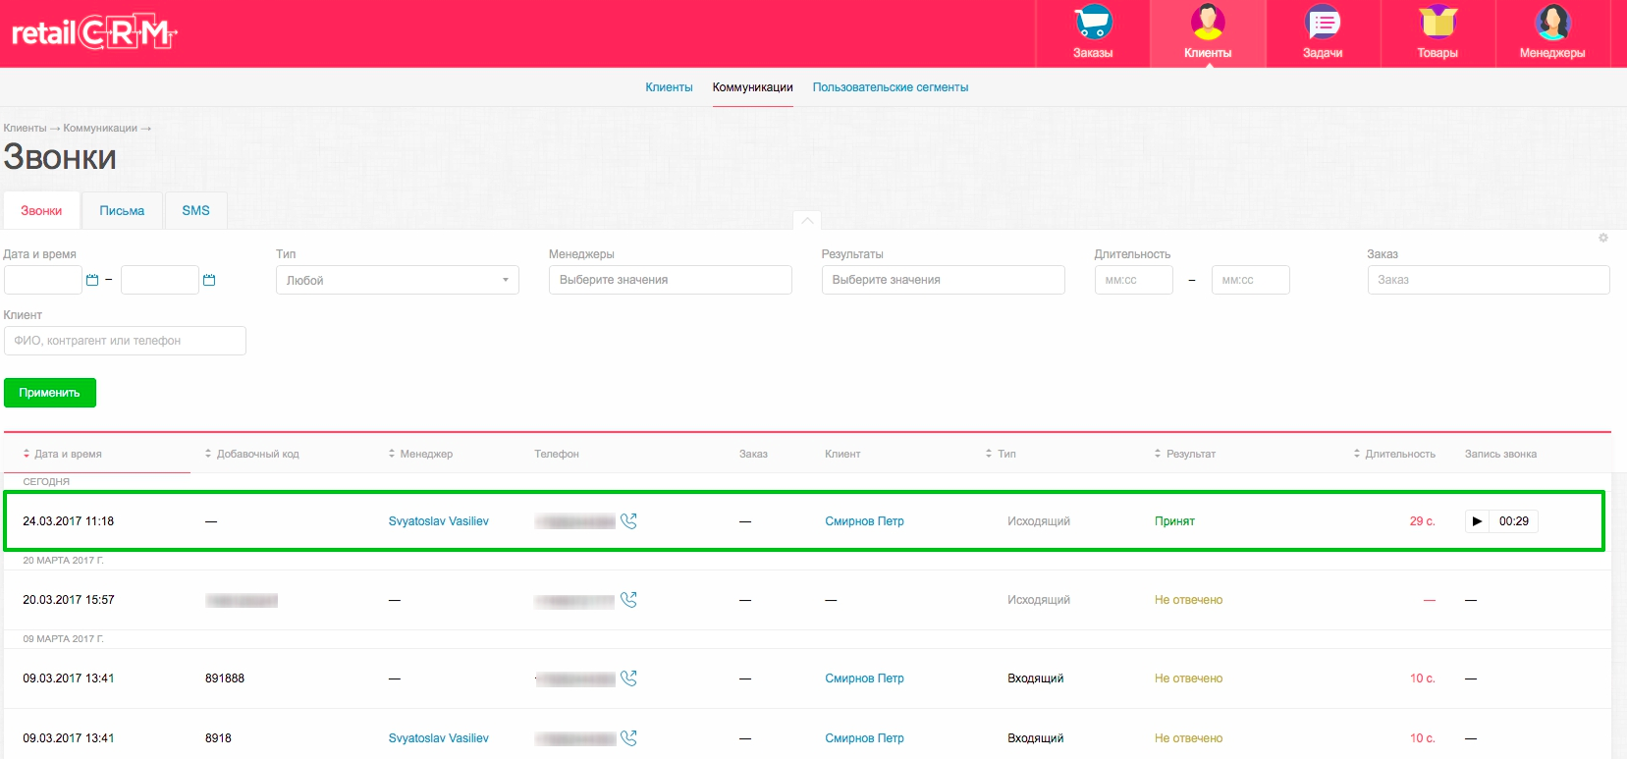Click the phone call icon for 24.03.2017 call

(629, 521)
